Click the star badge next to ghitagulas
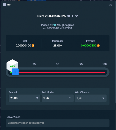 [x=55, y=25]
